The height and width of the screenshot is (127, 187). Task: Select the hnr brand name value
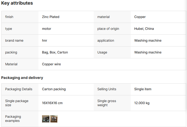pyautogui.click(x=45, y=41)
